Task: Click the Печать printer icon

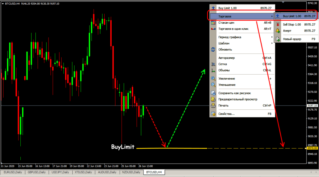Action: tap(213, 105)
